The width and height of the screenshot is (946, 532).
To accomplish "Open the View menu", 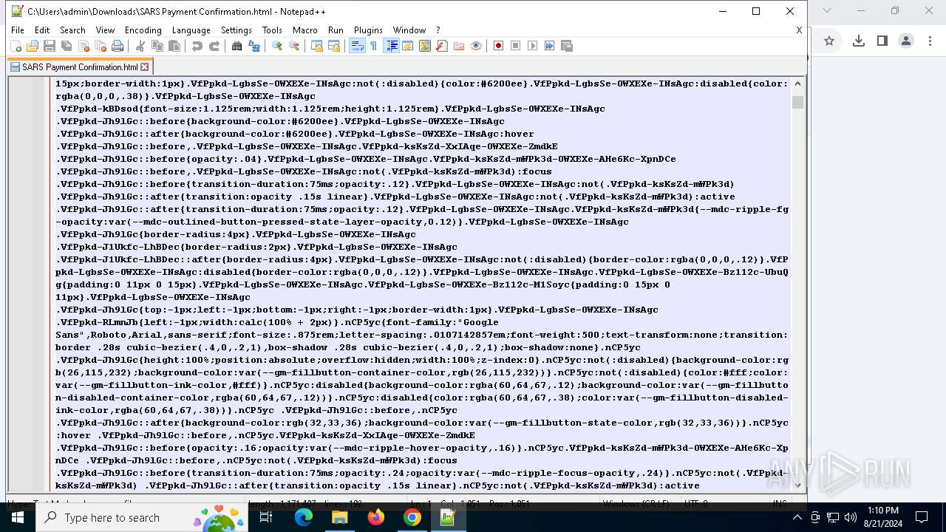I will coord(105,30).
